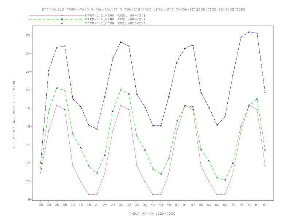
Task: Click y-axis tick value 18
Action: [28, 108]
